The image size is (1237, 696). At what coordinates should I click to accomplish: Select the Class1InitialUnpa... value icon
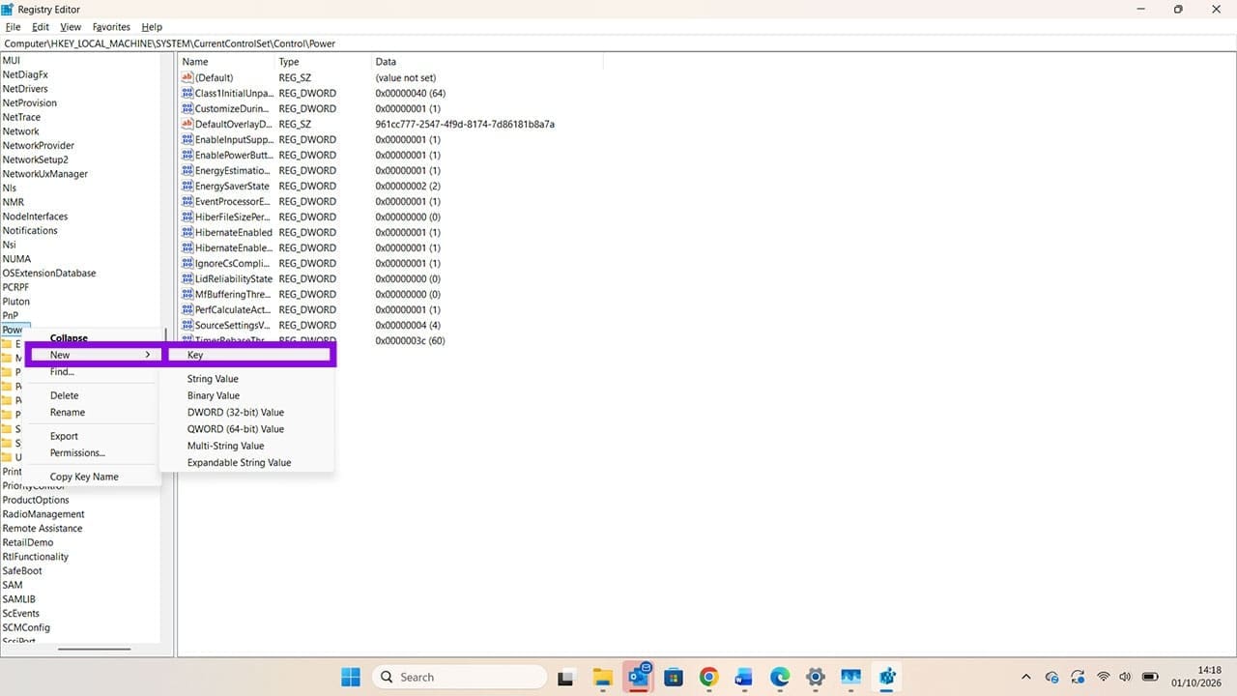tap(187, 93)
